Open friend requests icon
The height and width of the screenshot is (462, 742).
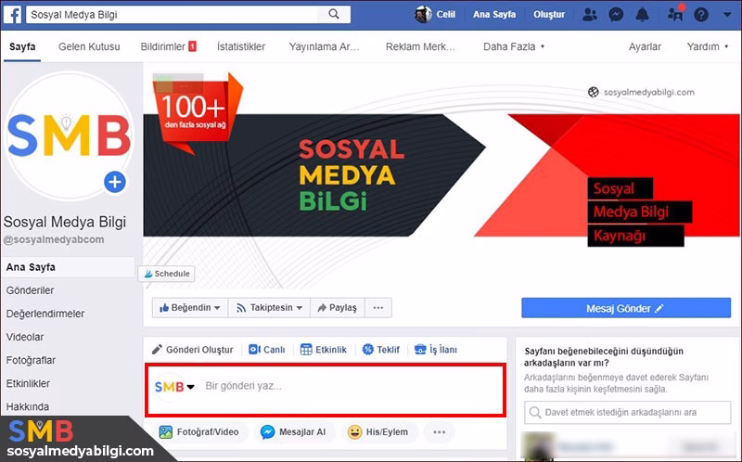coord(590,15)
